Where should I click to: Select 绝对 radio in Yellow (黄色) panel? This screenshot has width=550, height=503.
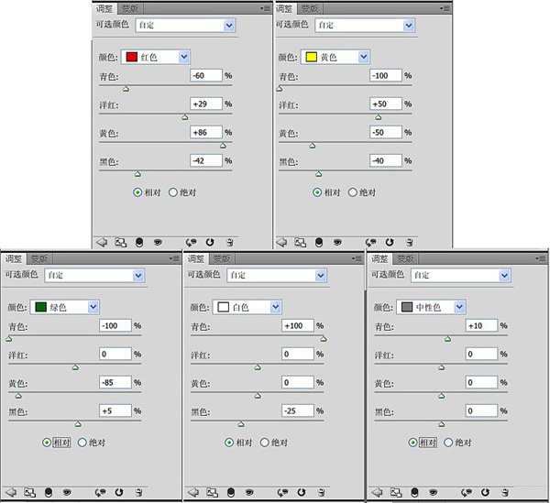point(353,192)
